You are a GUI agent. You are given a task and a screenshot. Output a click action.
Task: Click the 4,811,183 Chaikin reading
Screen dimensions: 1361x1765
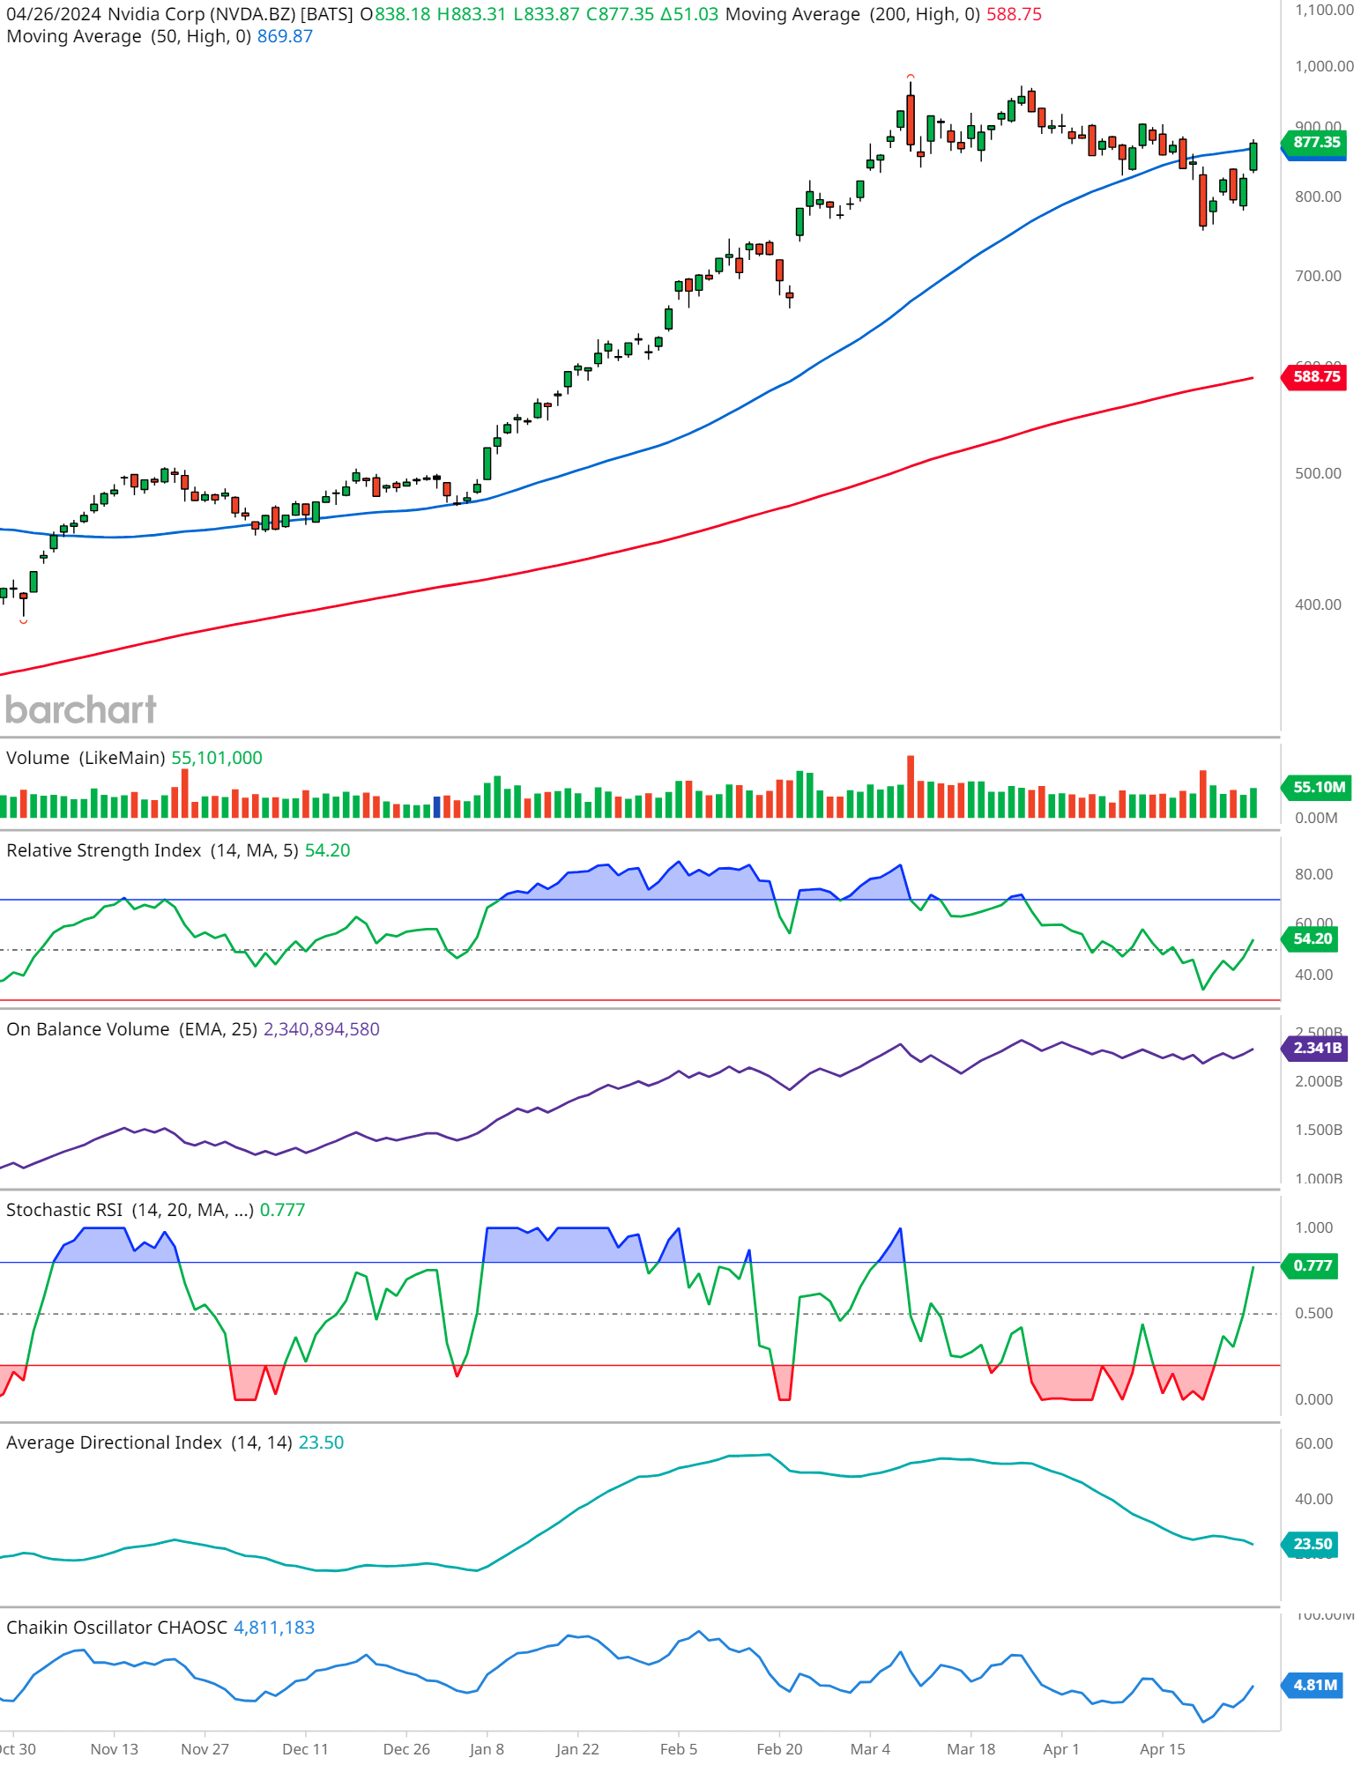(274, 1628)
